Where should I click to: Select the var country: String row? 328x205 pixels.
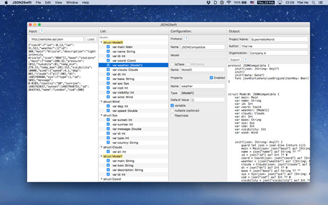[x=133, y=143]
